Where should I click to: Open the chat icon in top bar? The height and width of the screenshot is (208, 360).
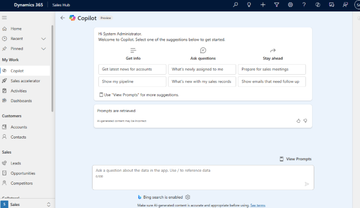(331, 5)
